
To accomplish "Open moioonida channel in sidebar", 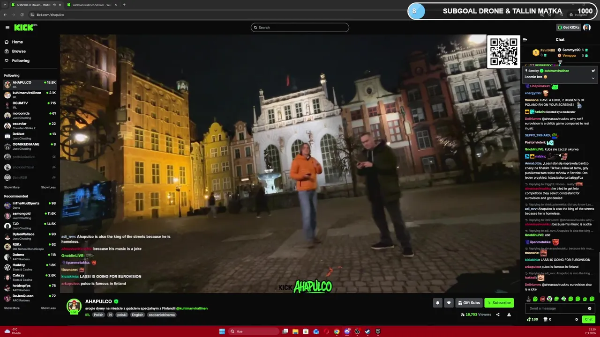I will [x=30, y=115].
